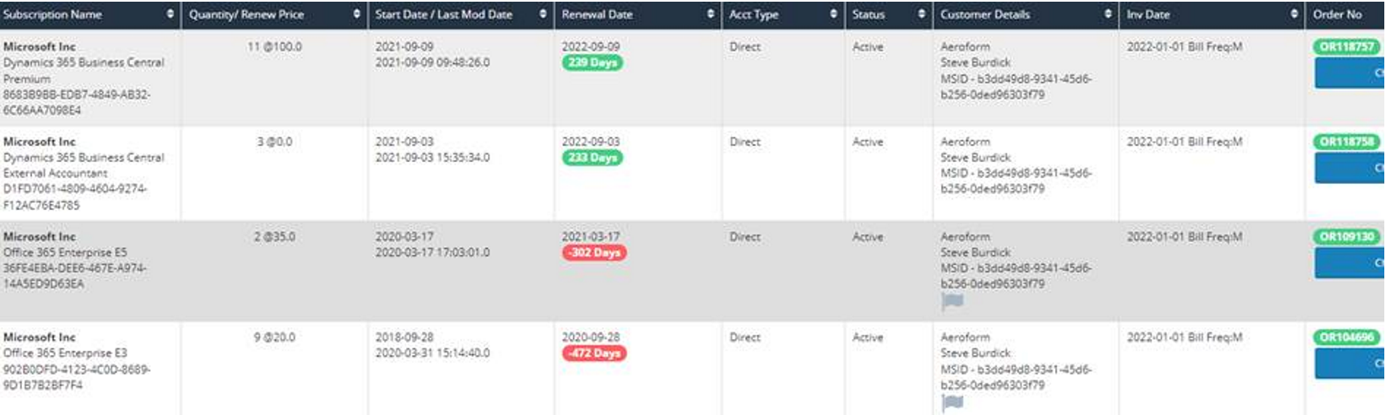Sort by the Inv Date column arrows

coord(1295,14)
